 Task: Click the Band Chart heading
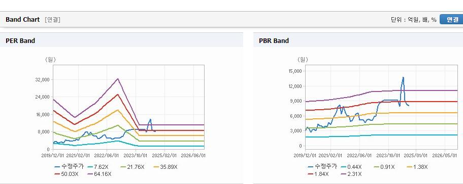22,20
